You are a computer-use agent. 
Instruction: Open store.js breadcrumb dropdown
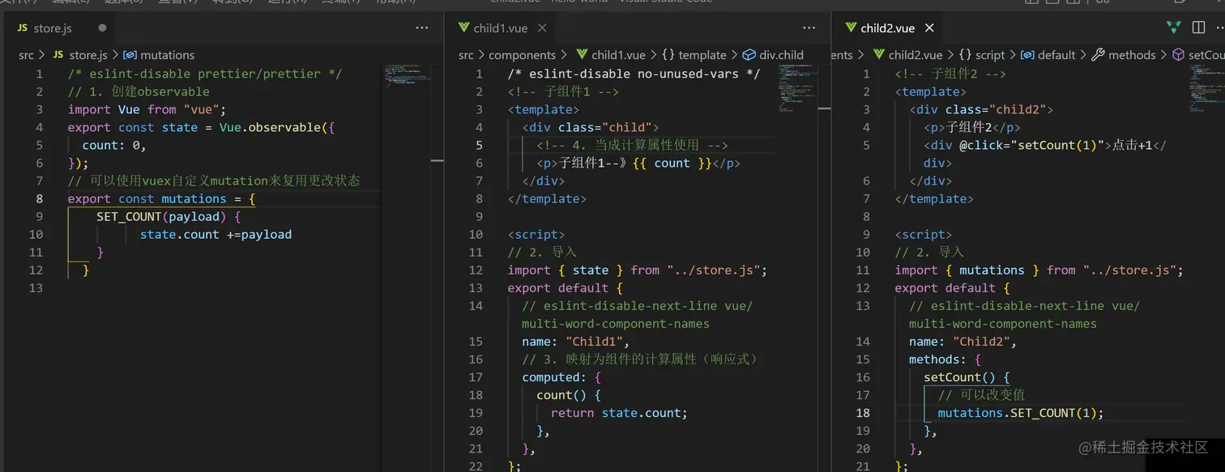pyautogui.click(x=79, y=55)
